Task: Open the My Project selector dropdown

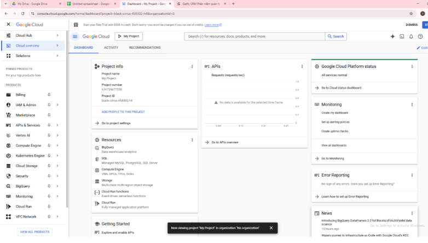Action: click(129, 37)
